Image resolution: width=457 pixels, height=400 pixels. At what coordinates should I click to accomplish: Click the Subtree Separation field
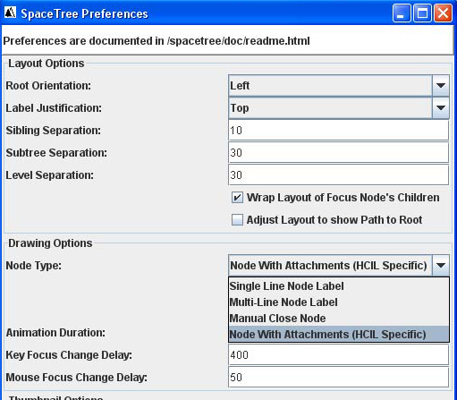(x=338, y=153)
